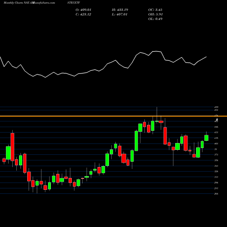
Task: Click the orange horizontal price level line
Action: 113,116
